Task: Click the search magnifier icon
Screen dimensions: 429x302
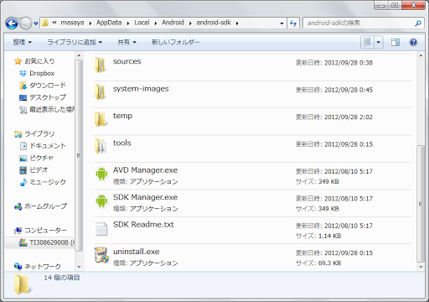Action: click(418, 23)
